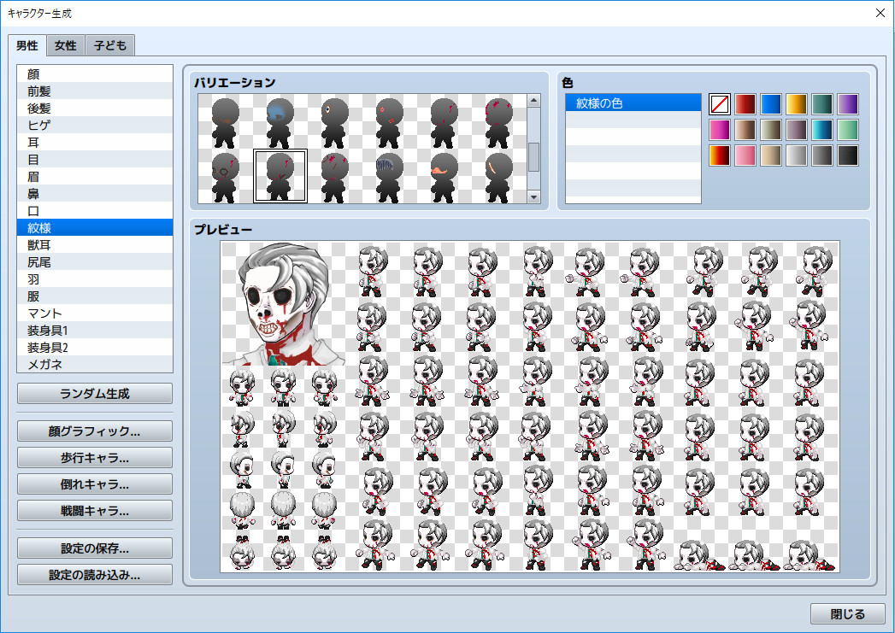Select the eyeball-on-head tattoo variation
Image resolution: width=895 pixels, height=633 pixels.
click(333, 120)
